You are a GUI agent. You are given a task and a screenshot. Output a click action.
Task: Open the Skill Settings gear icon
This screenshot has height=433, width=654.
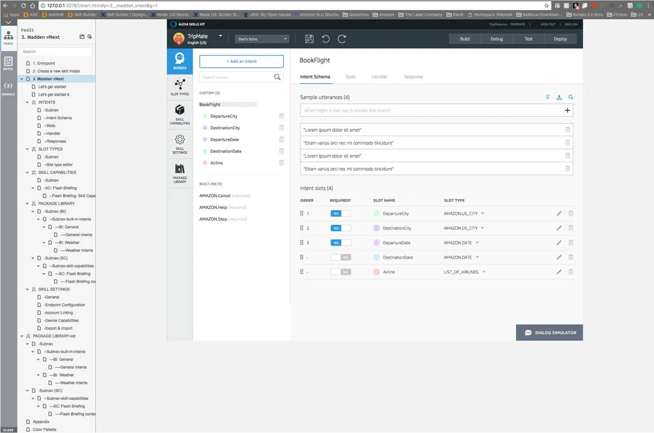click(180, 144)
